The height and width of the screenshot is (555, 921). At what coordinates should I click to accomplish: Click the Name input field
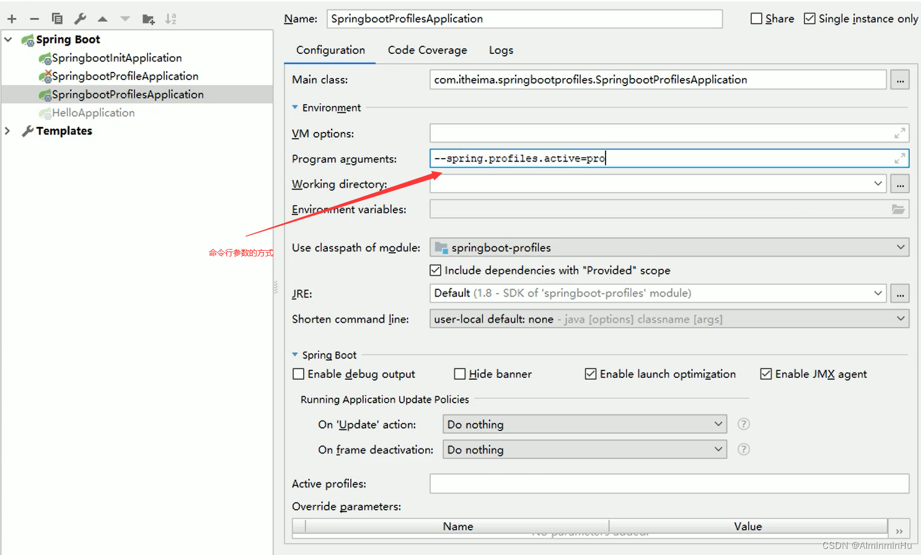pos(524,19)
